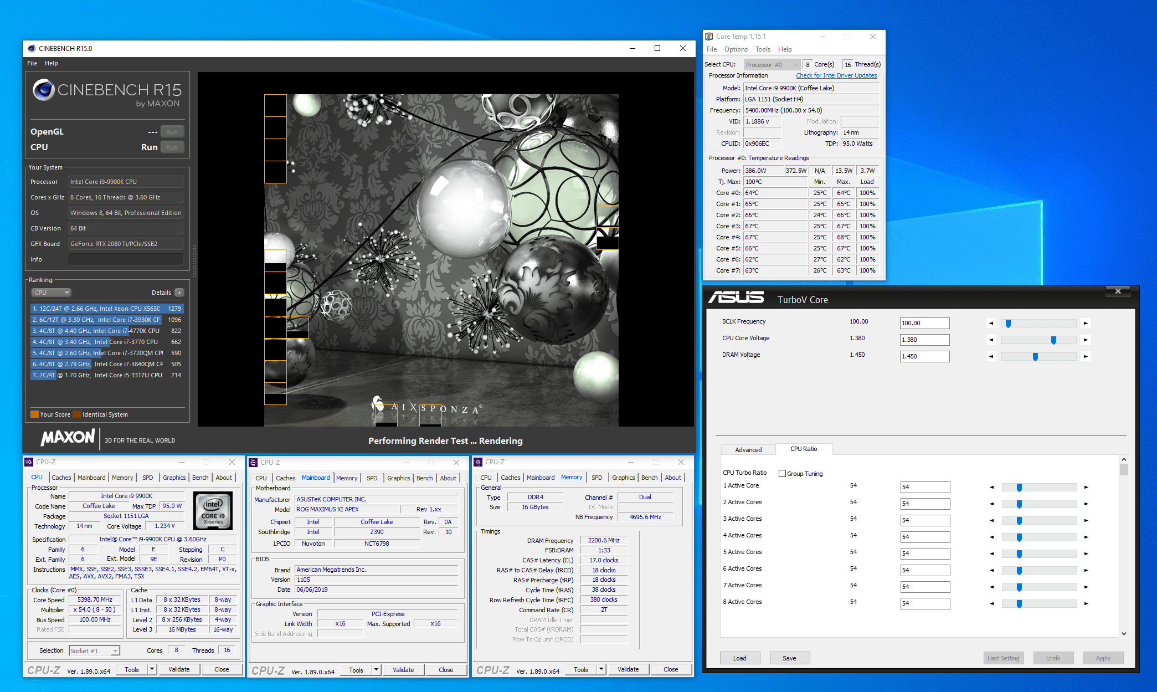Click Apply button in TurboV Core
The image size is (1157, 692).
click(x=1103, y=658)
